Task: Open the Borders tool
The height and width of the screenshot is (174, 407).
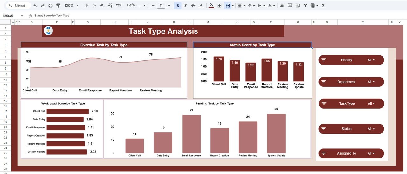Action: click(x=219, y=6)
